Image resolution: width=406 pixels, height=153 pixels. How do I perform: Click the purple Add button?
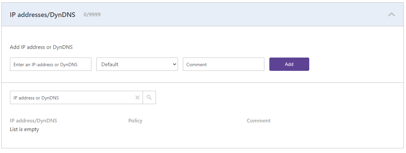pyautogui.click(x=289, y=64)
